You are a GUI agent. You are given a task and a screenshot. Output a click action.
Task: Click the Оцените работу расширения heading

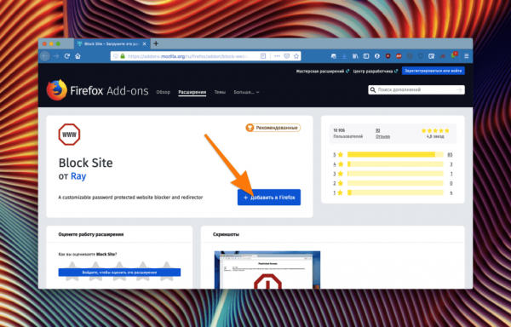click(x=91, y=234)
